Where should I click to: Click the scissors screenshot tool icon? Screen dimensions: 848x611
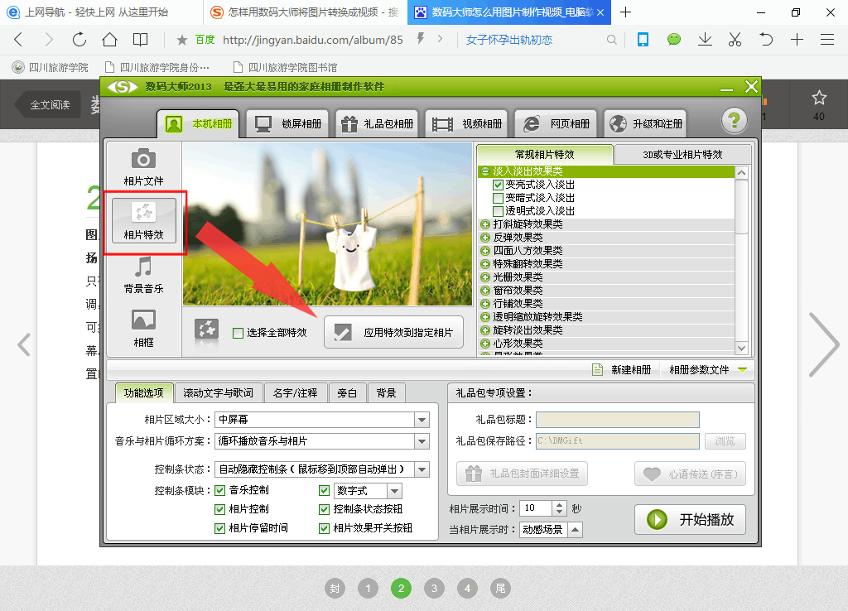coord(735,40)
